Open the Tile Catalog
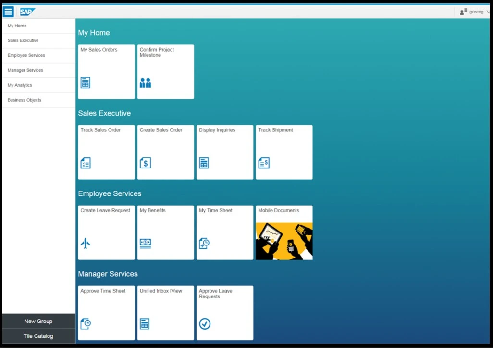493x348 pixels. 38,336
